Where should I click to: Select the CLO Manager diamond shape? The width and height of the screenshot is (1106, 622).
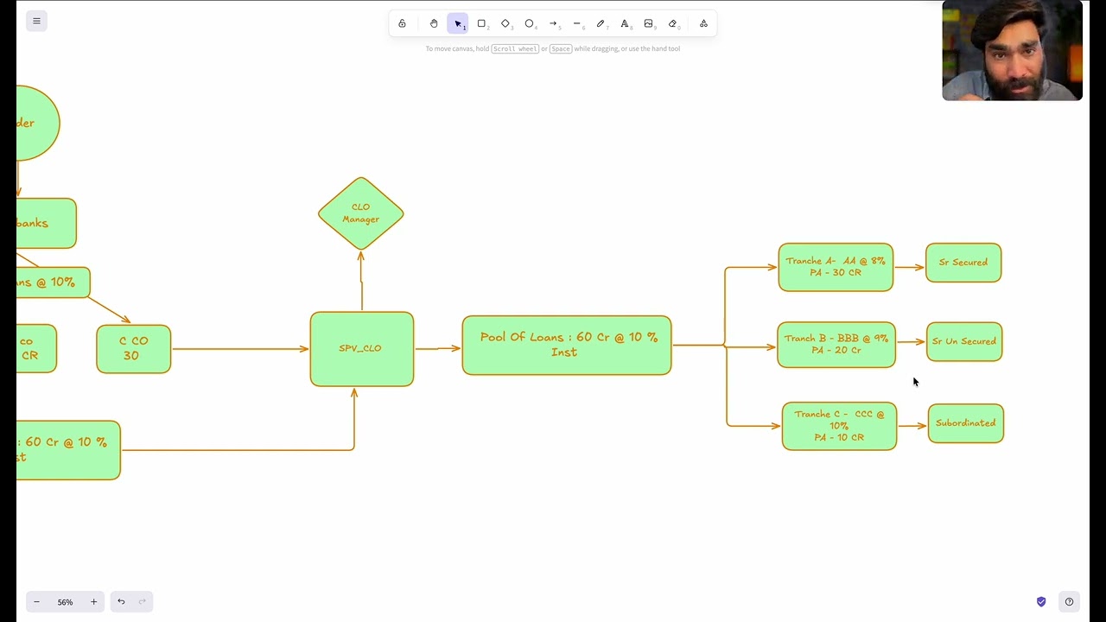click(361, 213)
